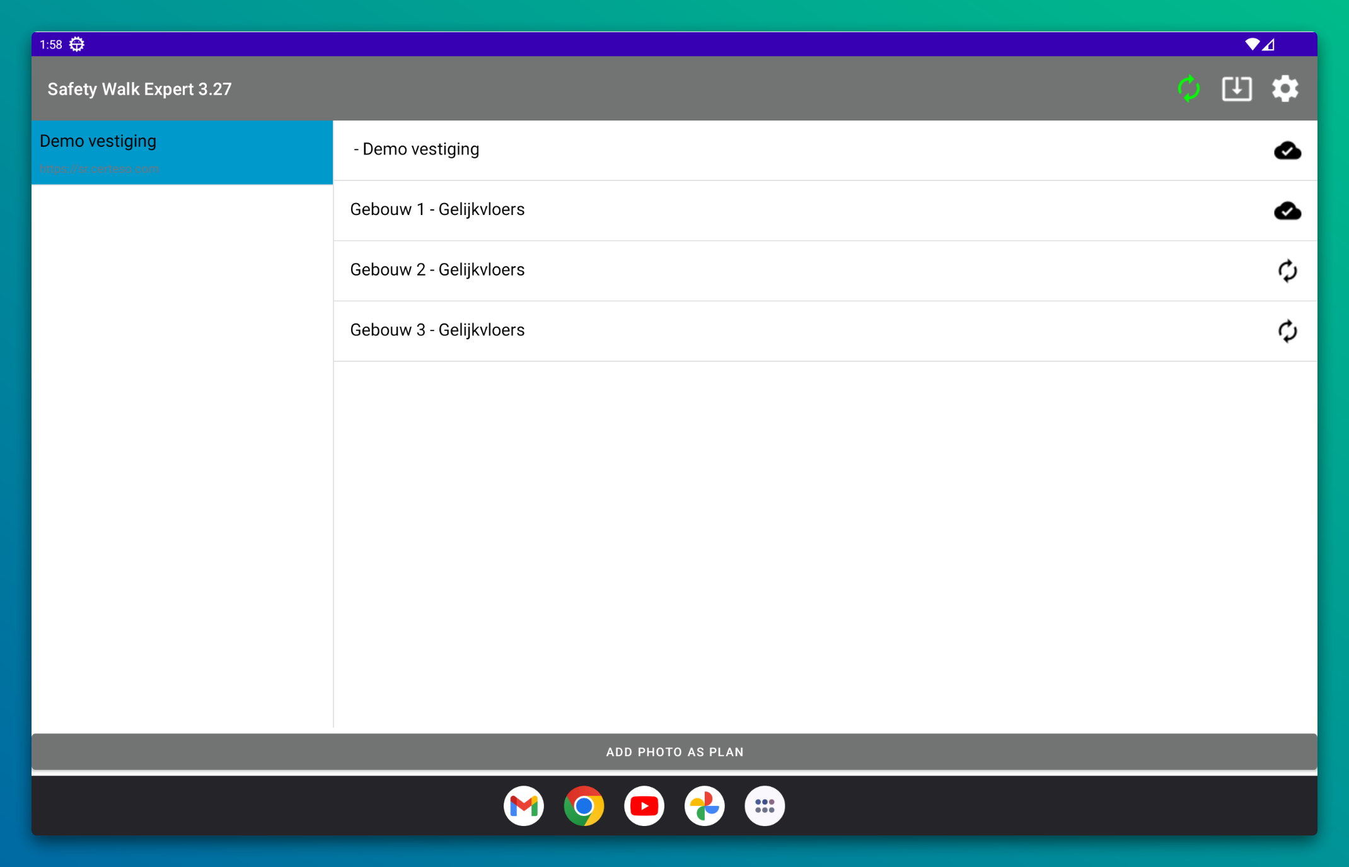This screenshot has height=867, width=1349.
Task: Launch Gmail from the dock
Action: [x=523, y=805]
